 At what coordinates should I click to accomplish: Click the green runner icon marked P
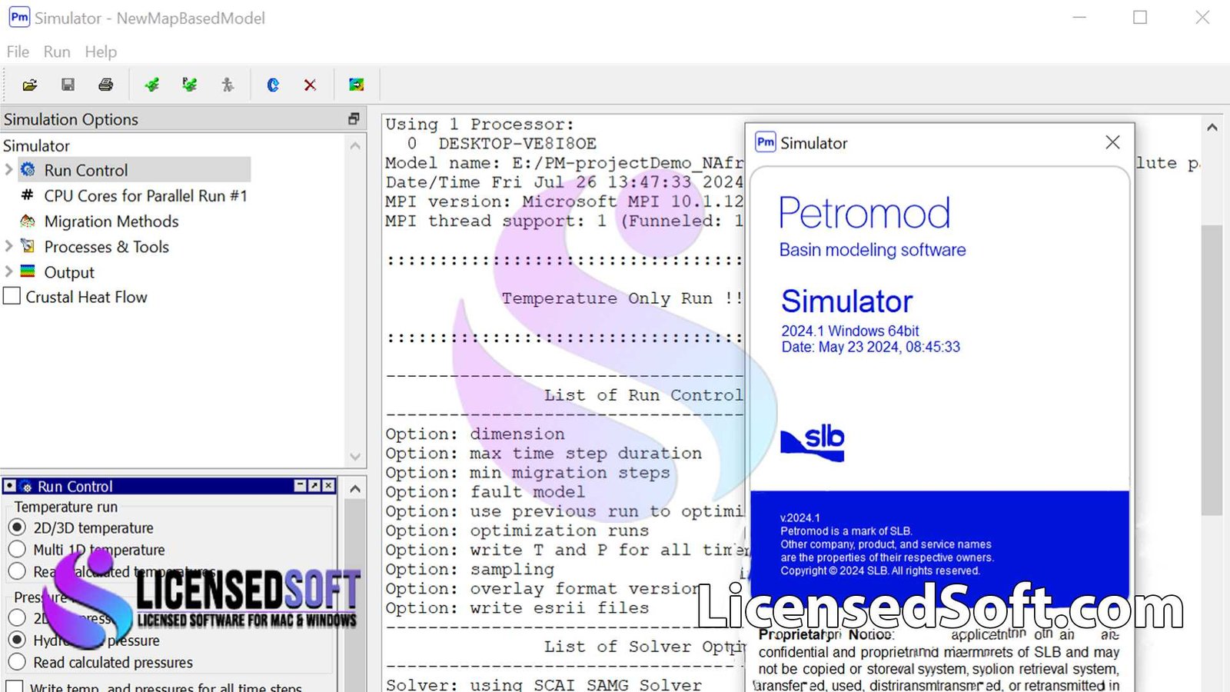[x=190, y=85]
